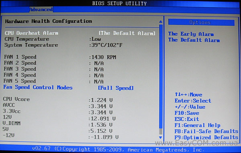Pick The Default Alarm option in Options
This screenshot has width=241, height=153.
194,40
